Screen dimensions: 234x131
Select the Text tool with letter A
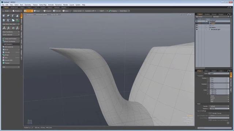[x=17, y=20]
